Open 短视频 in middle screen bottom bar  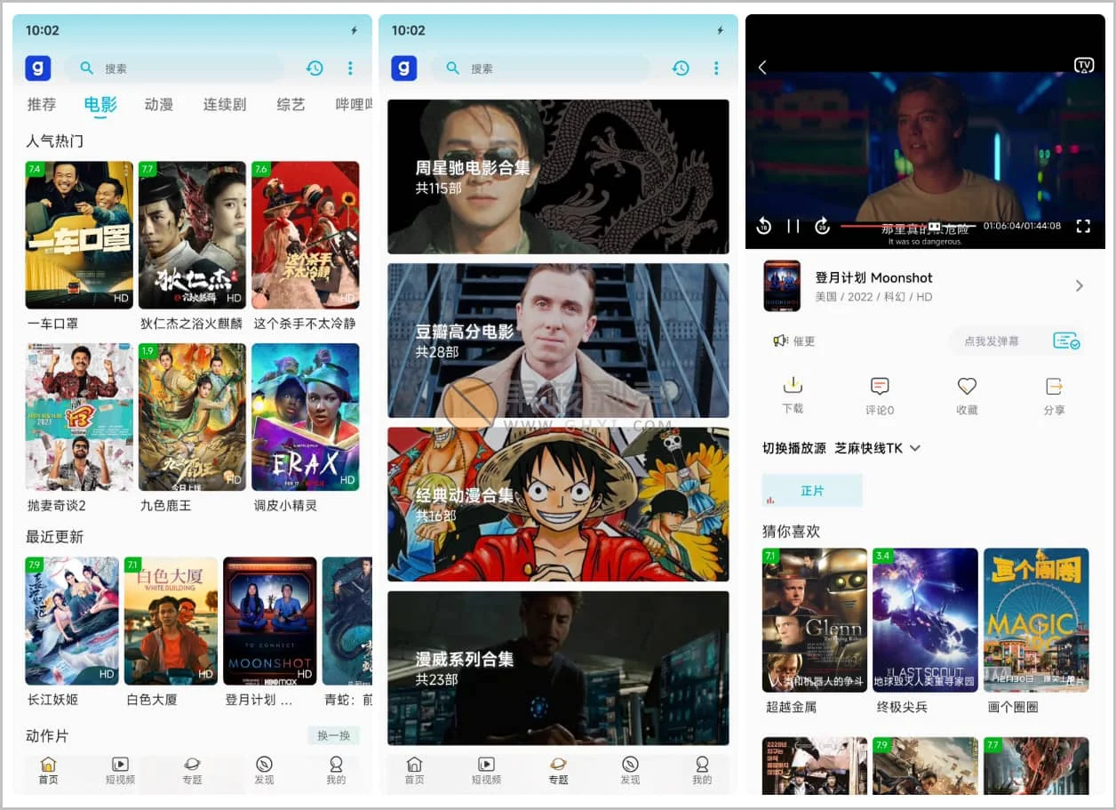point(486,771)
